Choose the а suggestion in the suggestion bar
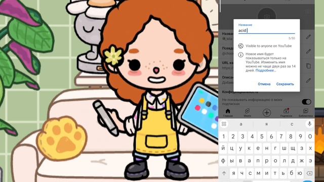The image size is (324, 182). (x=241, y=124)
